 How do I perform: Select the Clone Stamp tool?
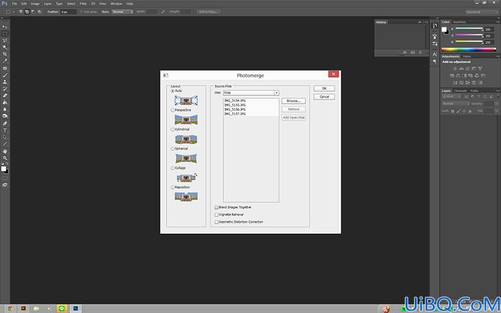[x=5, y=82]
